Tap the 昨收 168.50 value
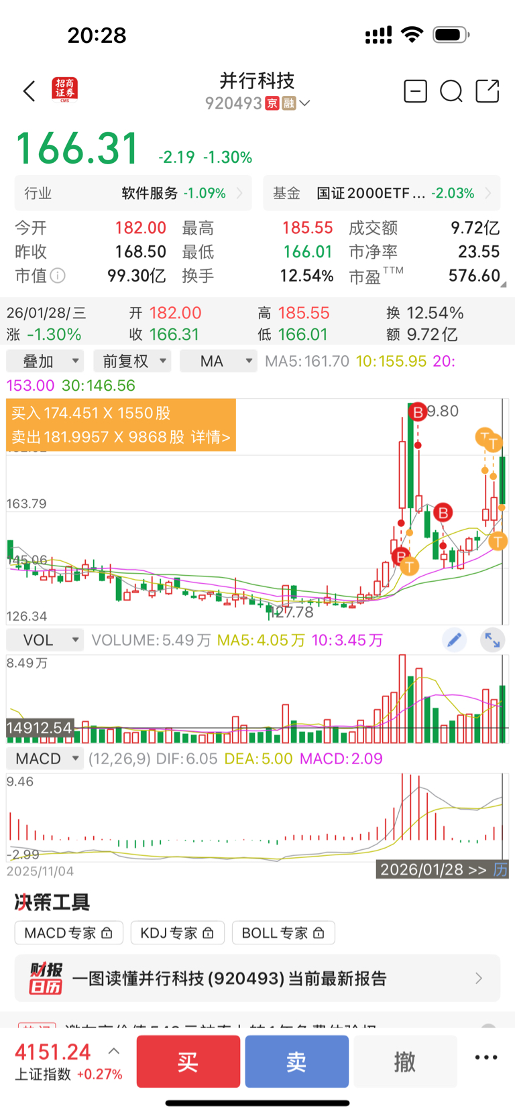The height and width of the screenshot is (1116, 515). pyautogui.click(x=141, y=251)
